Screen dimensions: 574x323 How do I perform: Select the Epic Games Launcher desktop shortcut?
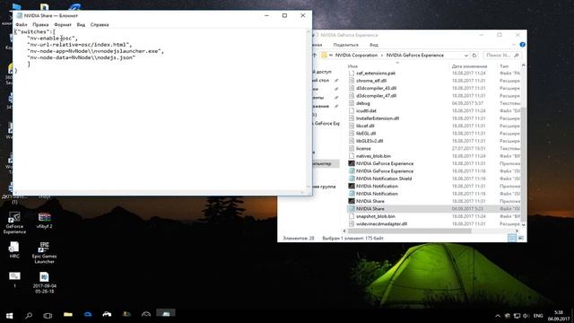tap(44, 253)
